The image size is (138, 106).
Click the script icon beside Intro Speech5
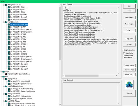(x=9, y=61)
